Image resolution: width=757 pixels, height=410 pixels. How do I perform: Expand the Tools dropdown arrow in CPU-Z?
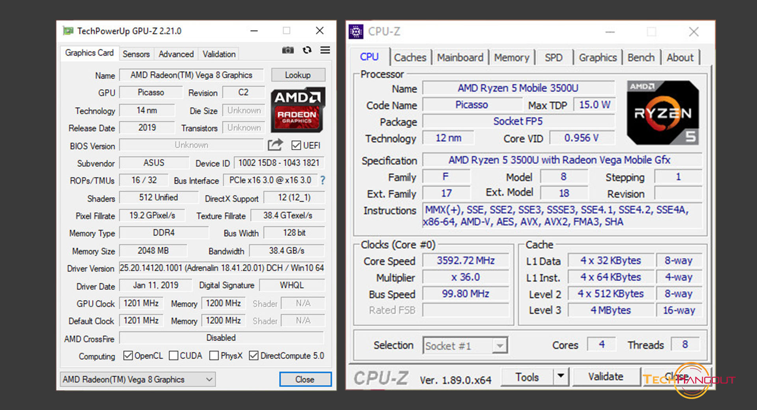pyautogui.click(x=561, y=377)
